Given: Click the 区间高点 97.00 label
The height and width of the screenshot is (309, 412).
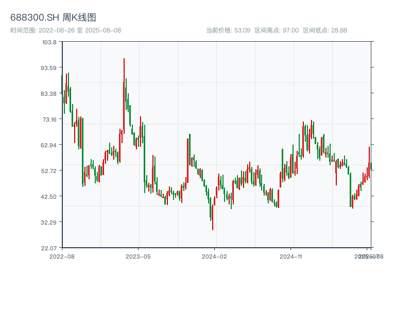Looking at the screenshot, I should point(276,30).
